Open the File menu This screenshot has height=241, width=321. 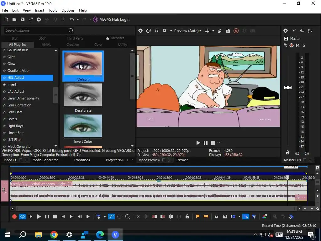(5, 10)
